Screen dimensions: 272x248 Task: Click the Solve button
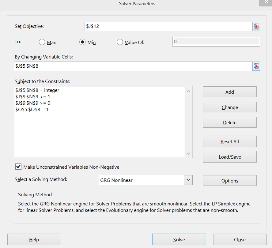pos(179,239)
